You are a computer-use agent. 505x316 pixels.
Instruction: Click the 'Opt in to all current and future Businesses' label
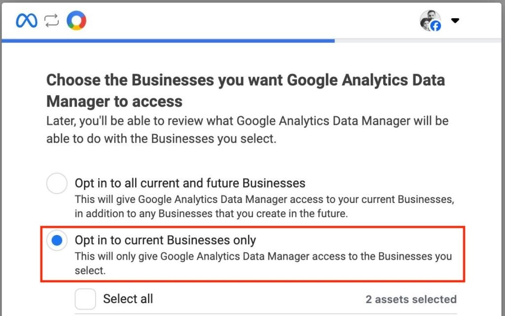(190, 183)
